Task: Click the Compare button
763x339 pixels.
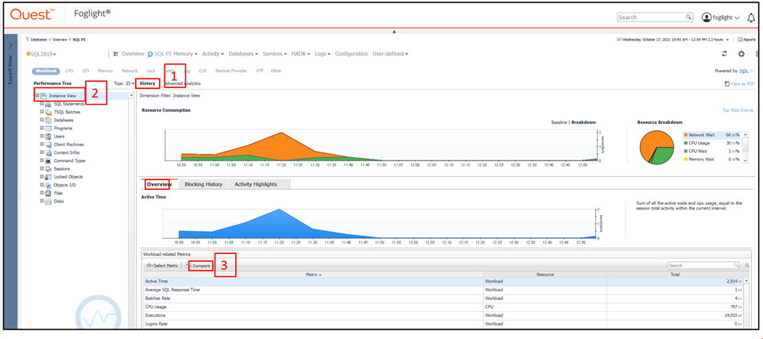Action: point(200,265)
